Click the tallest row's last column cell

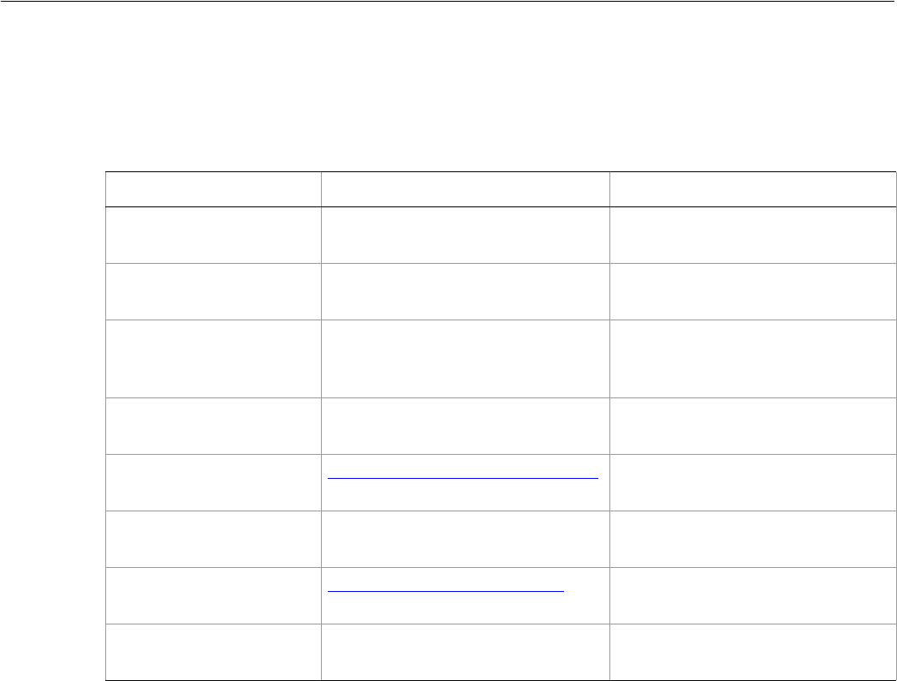[753, 359]
